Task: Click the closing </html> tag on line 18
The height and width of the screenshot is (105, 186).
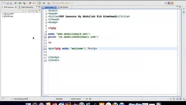Action: pyautogui.click(x=53, y=60)
